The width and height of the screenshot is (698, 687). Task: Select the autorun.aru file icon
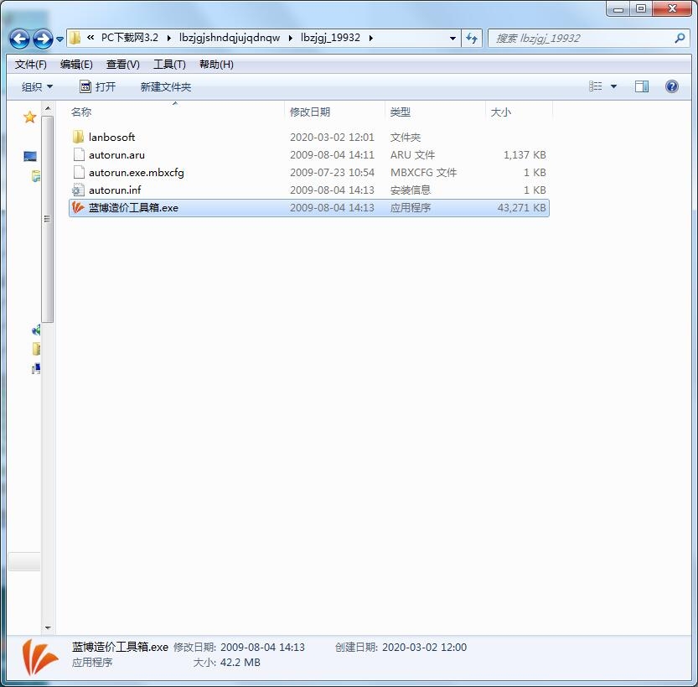coord(79,154)
